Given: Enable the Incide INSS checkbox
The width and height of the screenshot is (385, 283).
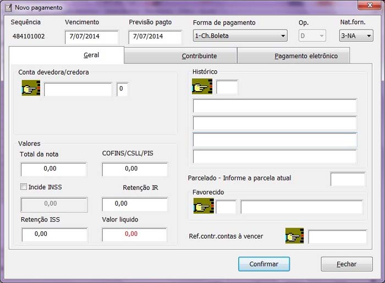Looking at the screenshot, I should click(x=24, y=187).
